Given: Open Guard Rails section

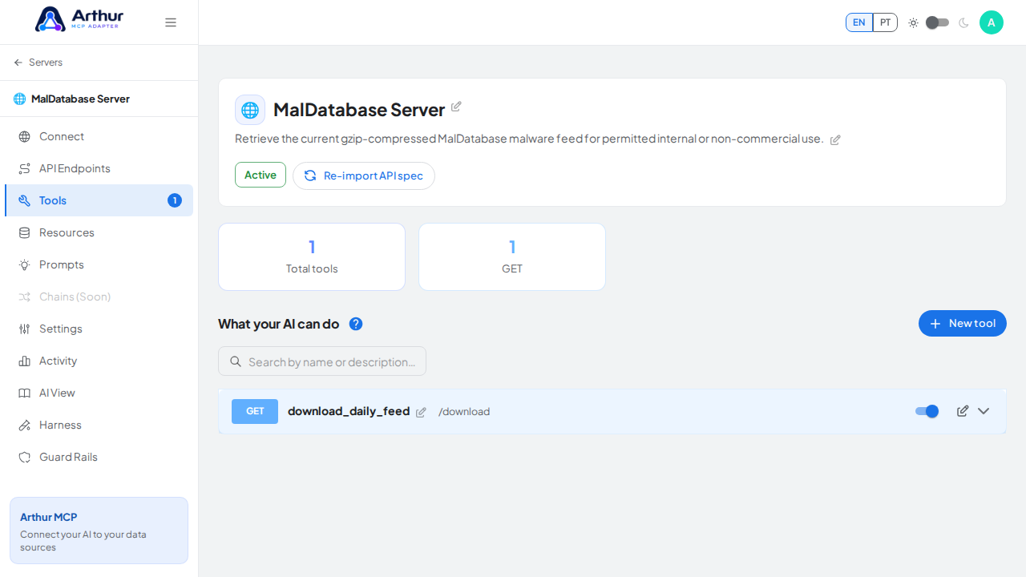Looking at the screenshot, I should (99, 457).
